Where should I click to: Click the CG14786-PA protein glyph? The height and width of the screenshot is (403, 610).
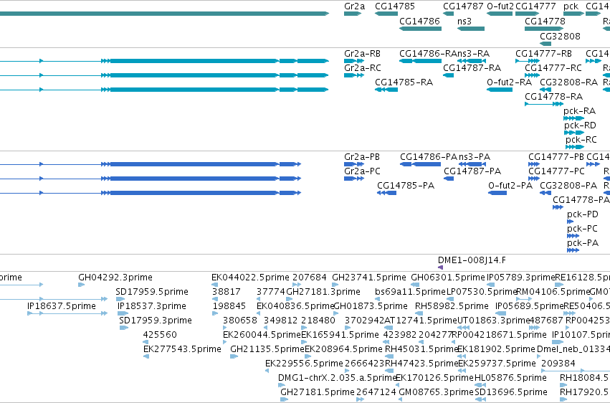[421, 164]
